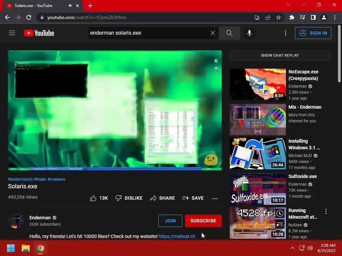Screen dimensions: 342x256
Task: Go forward in browser history
Action: click(x=18, y=17)
